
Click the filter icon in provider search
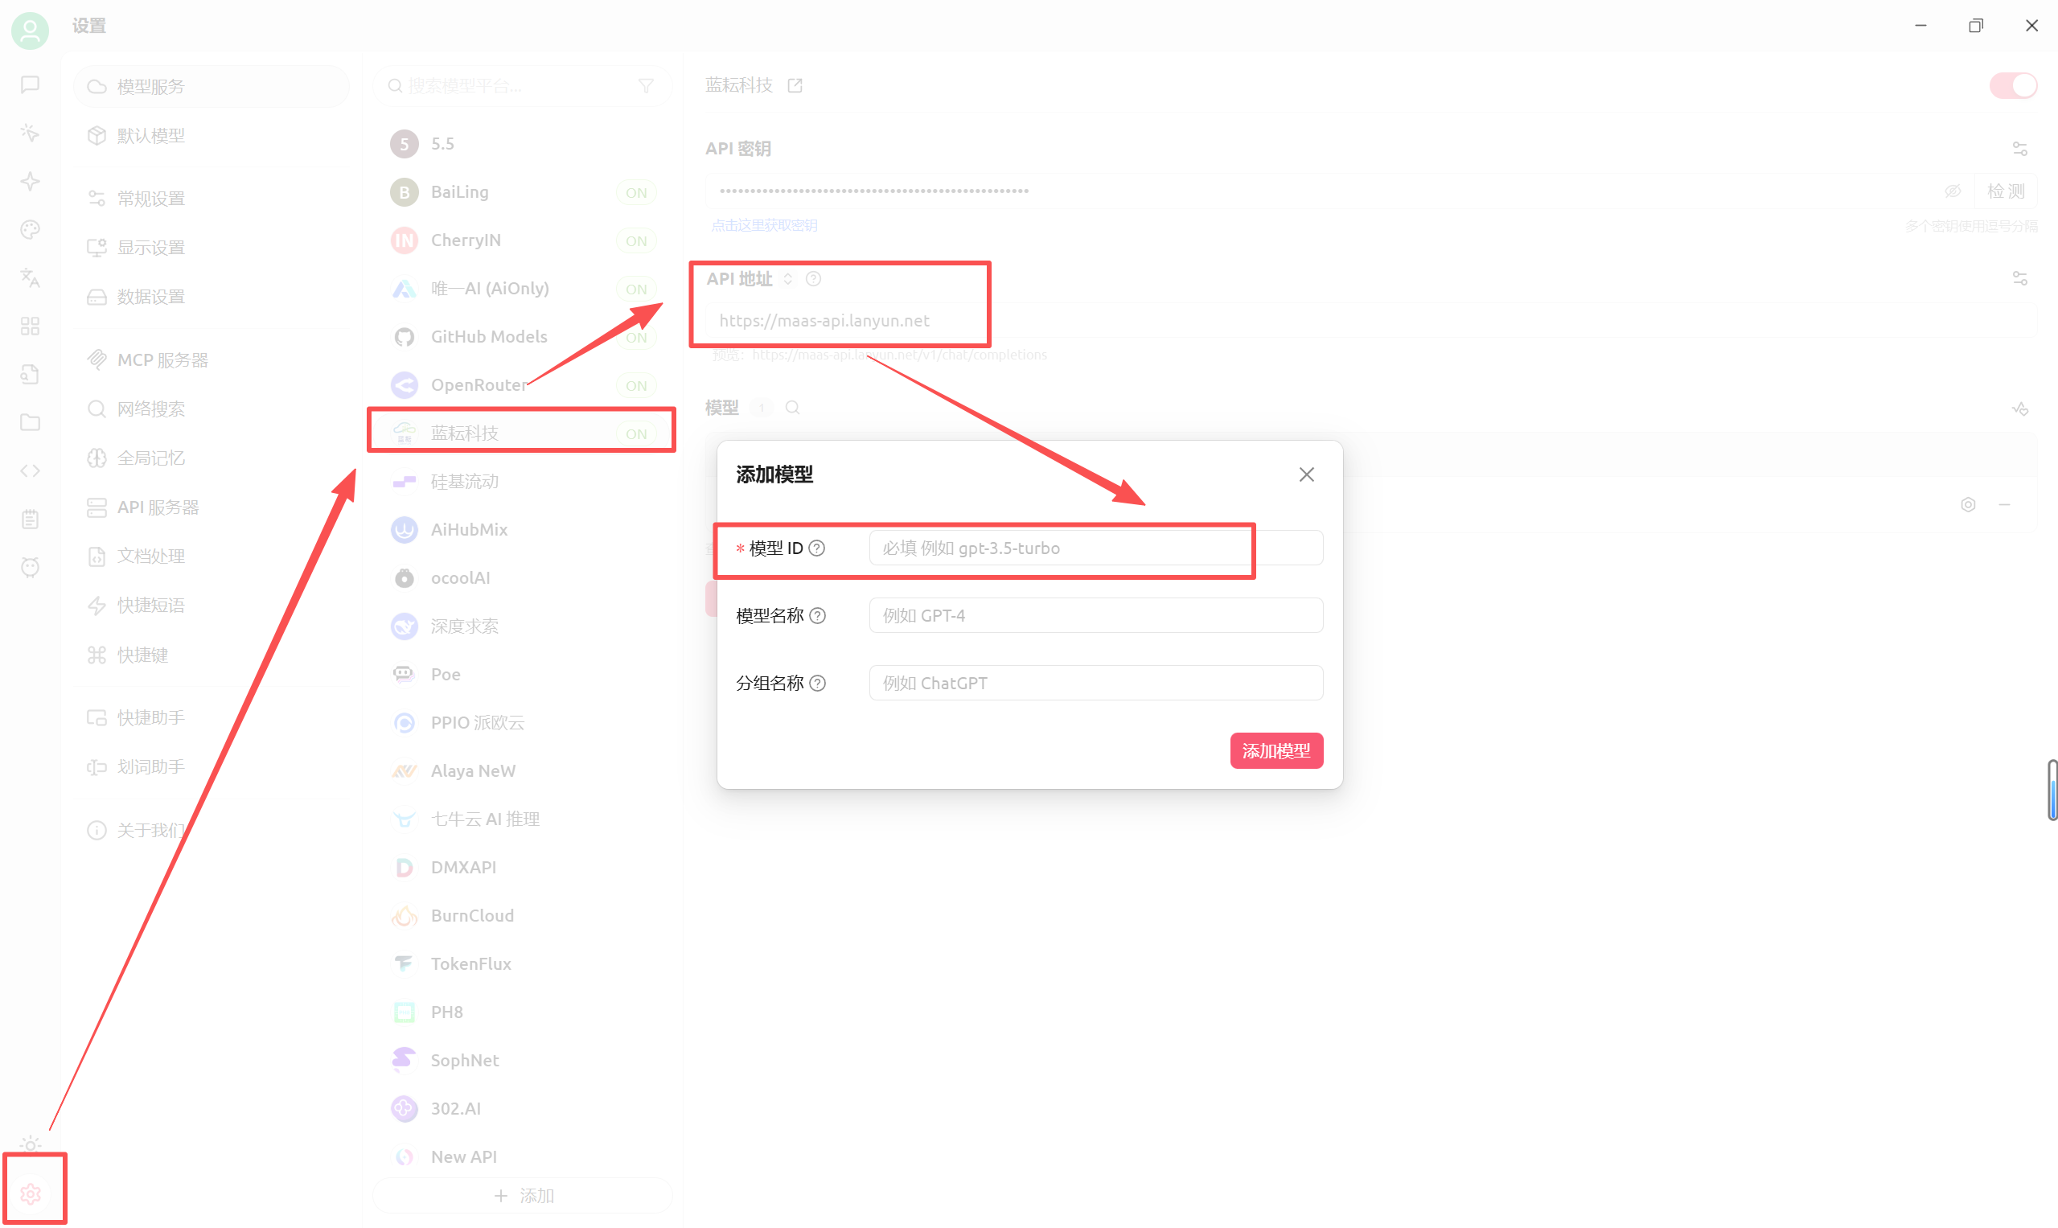[x=646, y=85]
